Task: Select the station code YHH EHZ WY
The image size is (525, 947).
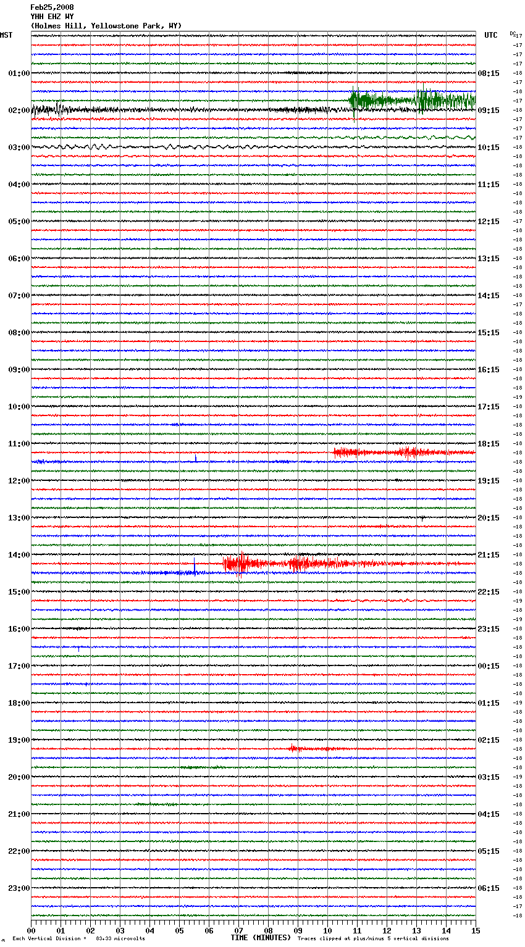Action: coord(52,17)
